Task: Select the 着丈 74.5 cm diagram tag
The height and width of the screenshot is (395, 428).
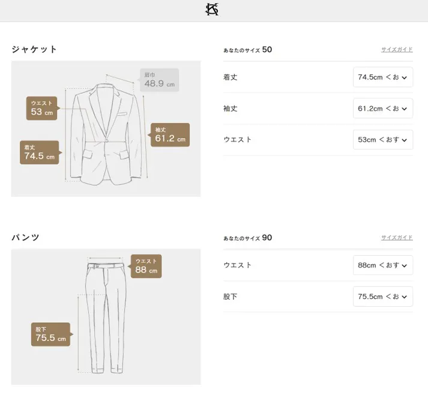Action: pyautogui.click(x=39, y=152)
